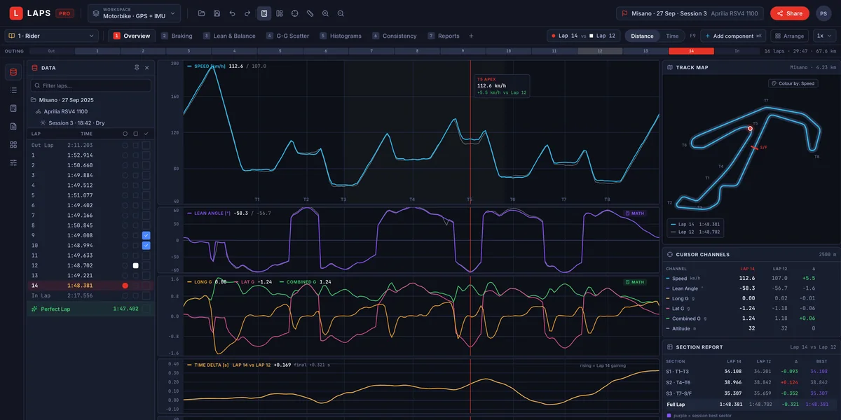Image resolution: width=841 pixels, height=420 pixels.
Task: Check the overlay checkbox for lap 1
Action: coord(146,155)
